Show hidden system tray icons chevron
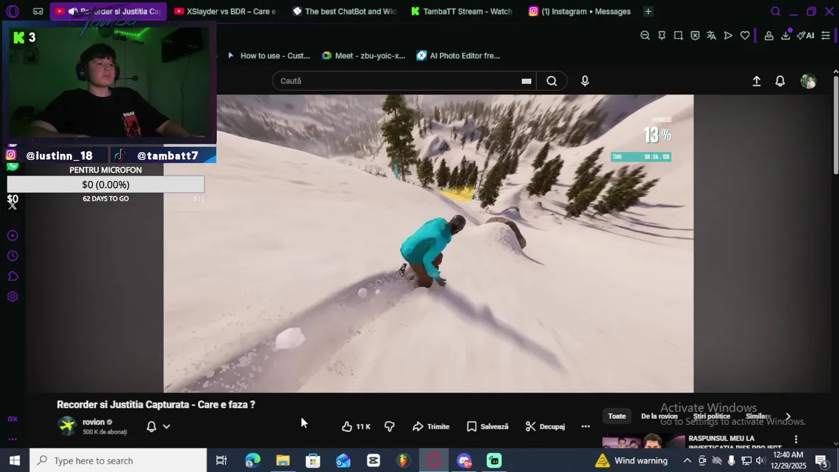 [687, 460]
